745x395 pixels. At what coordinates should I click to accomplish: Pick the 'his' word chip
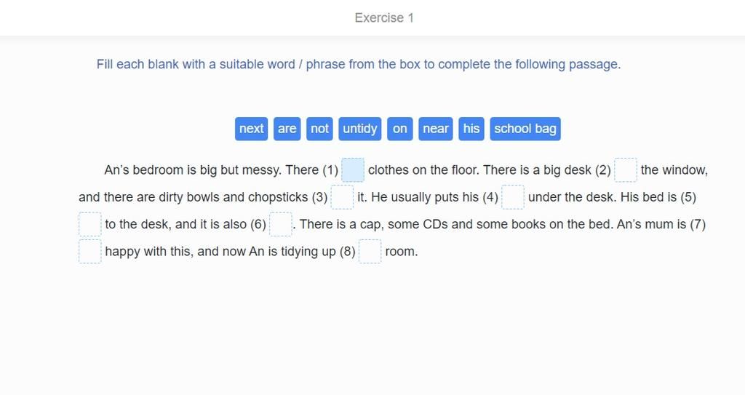point(471,129)
